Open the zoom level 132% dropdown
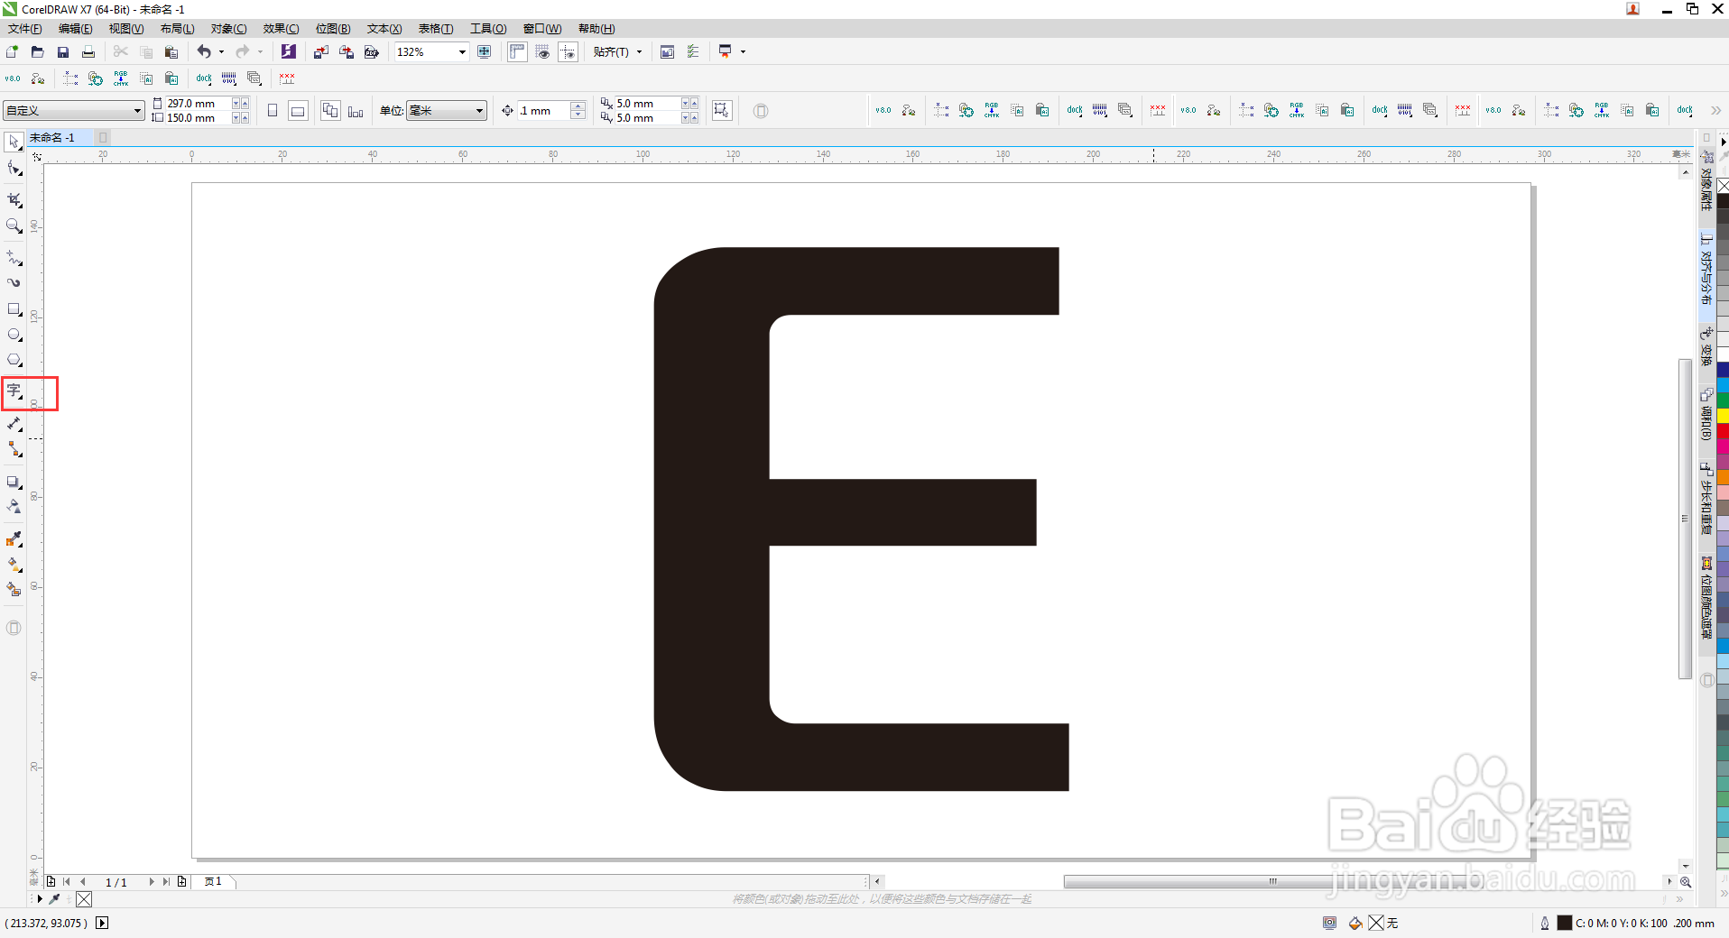 pyautogui.click(x=462, y=52)
